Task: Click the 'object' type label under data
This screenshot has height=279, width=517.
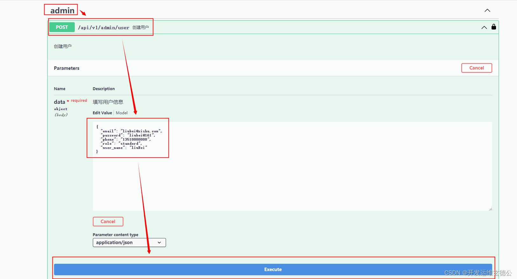Action: pyautogui.click(x=61, y=109)
